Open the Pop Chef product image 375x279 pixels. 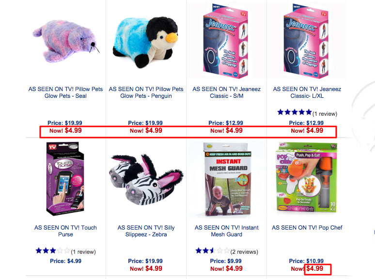pyautogui.click(x=306, y=177)
